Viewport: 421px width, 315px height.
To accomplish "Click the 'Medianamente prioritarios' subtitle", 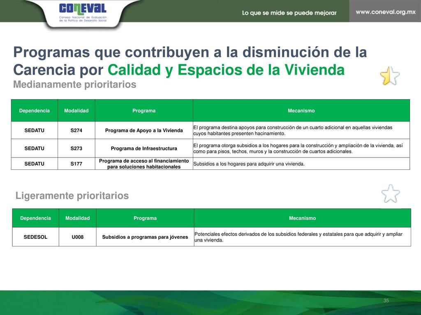I will tap(75, 84).
